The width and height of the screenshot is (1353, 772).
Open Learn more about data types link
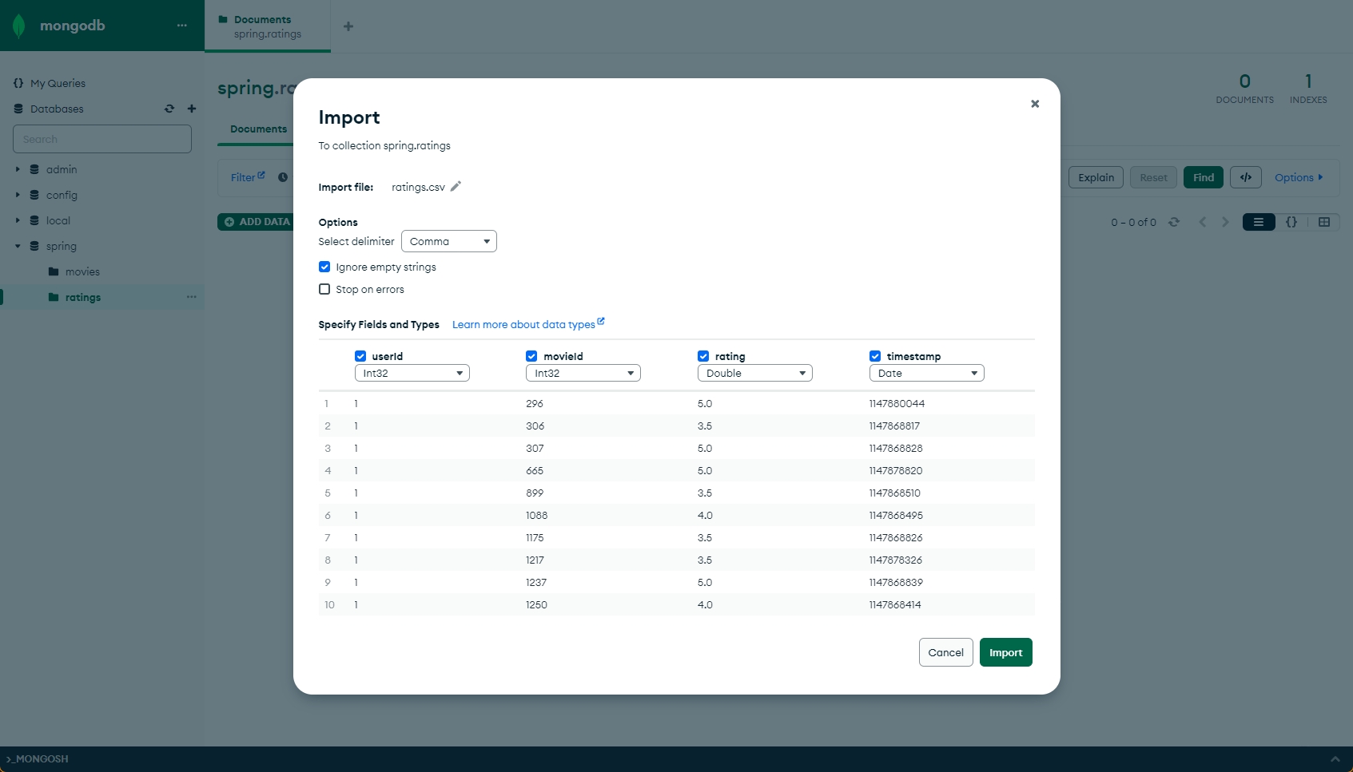[x=528, y=324]
